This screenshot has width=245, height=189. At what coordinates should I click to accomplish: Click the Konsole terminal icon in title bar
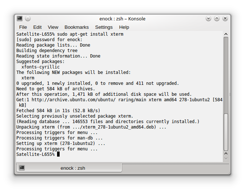(x=20, y=19)
